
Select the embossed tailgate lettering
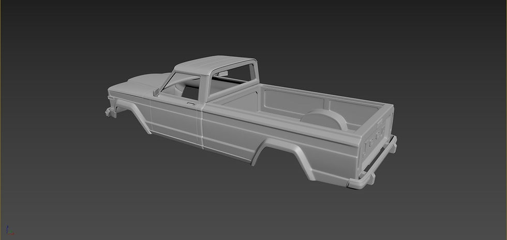pos(375,136)
